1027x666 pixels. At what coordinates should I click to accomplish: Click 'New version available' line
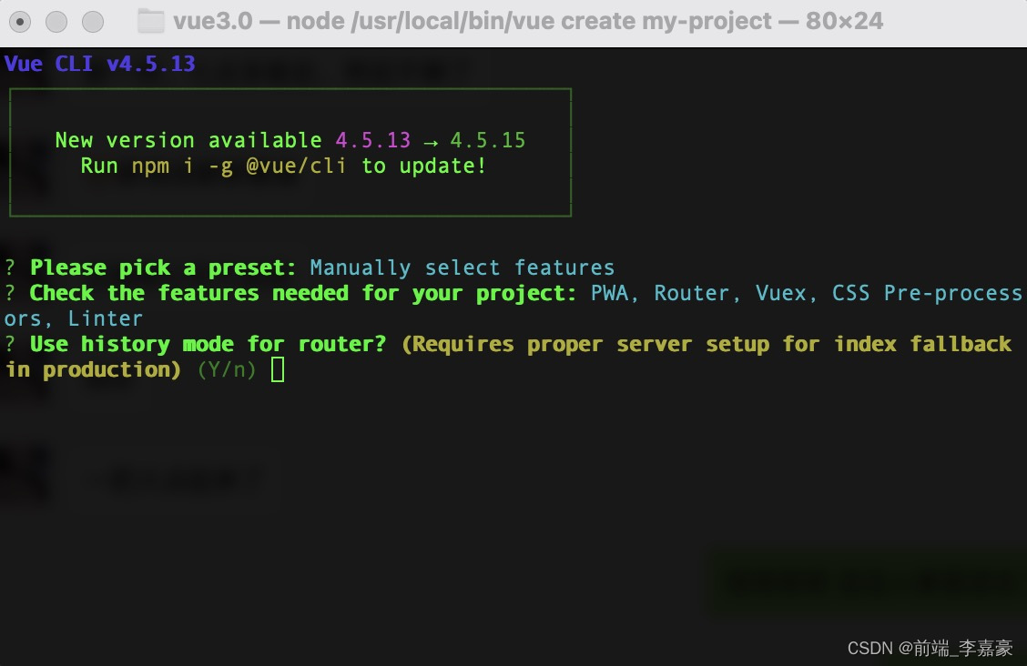coord(290,140)
